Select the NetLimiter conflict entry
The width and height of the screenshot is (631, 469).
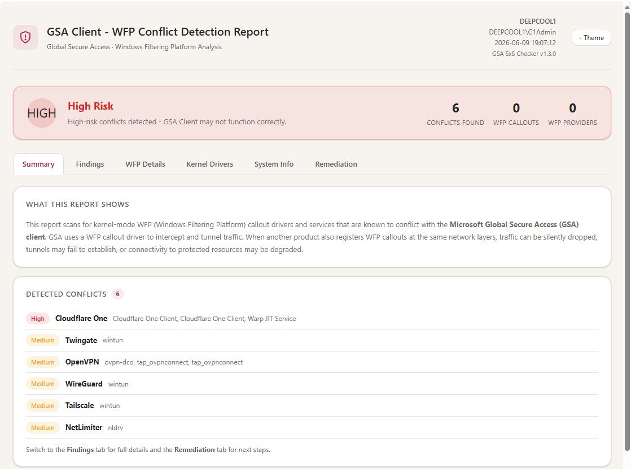312,428
